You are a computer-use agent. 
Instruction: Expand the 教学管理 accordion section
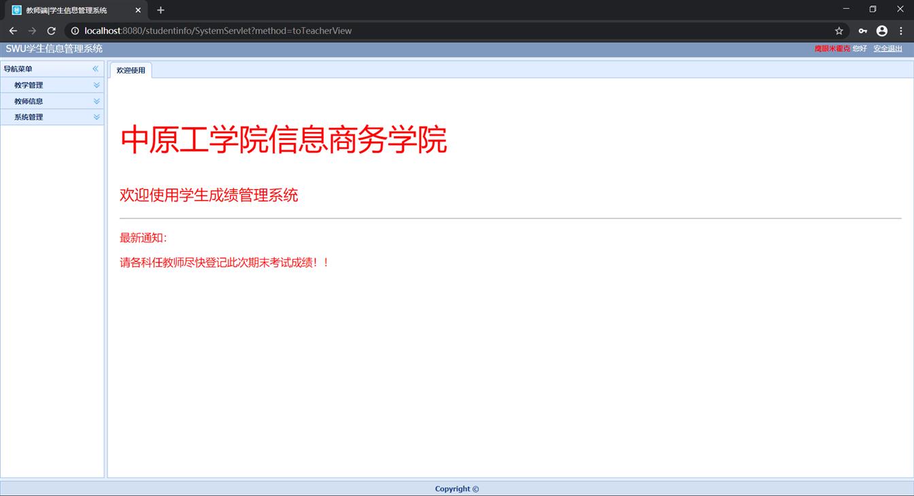click(97, 85)
